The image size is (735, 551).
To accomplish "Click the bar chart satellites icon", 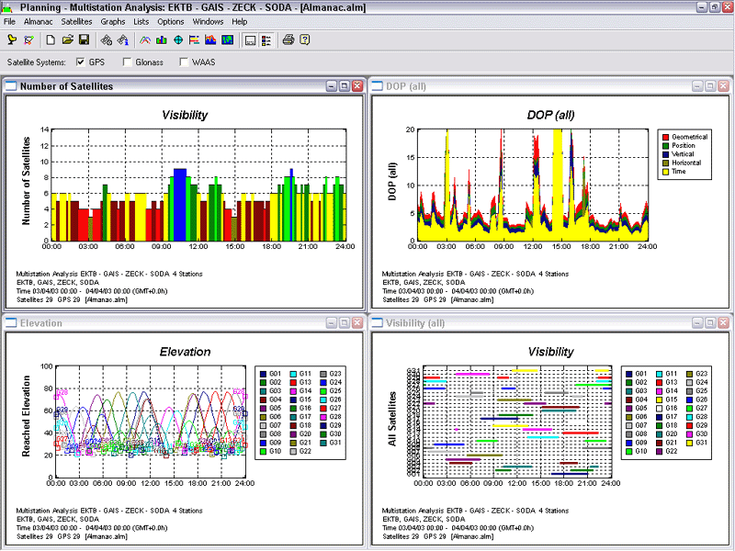I will [x=162, y=39].
